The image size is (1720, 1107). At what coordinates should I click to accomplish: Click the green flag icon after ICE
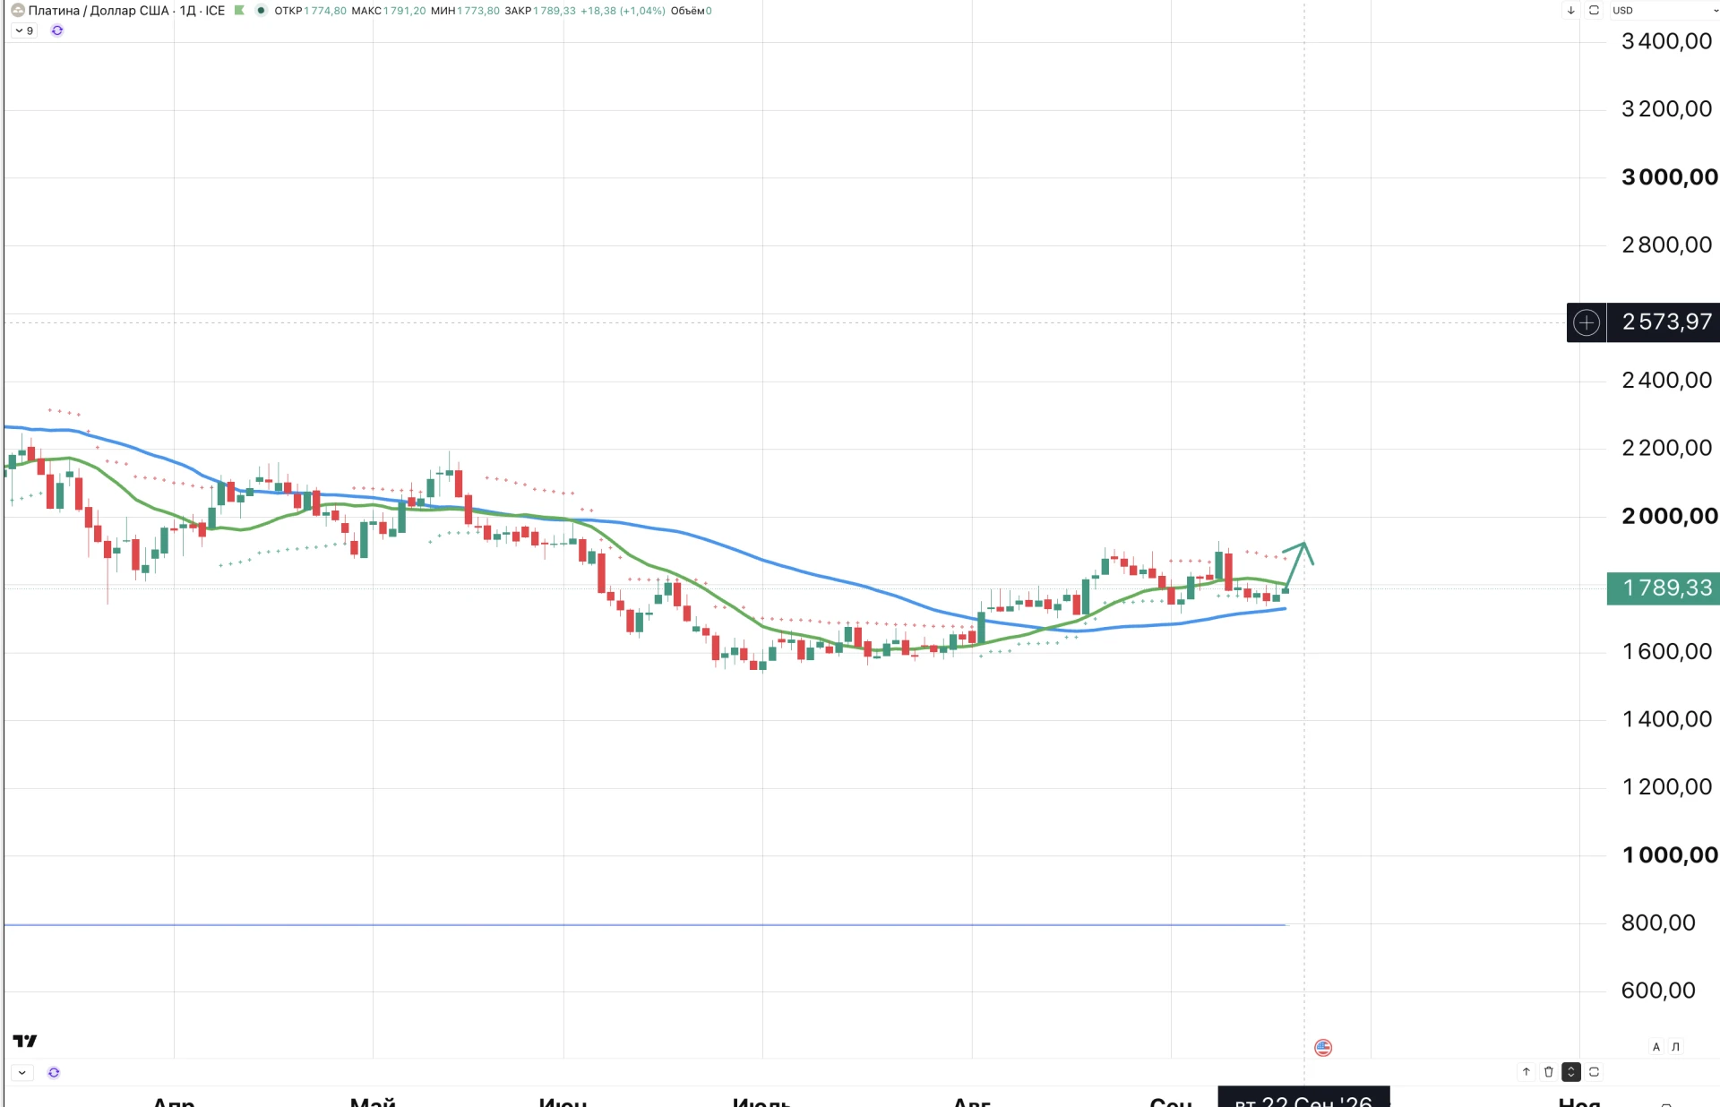[x=239, y=11]
